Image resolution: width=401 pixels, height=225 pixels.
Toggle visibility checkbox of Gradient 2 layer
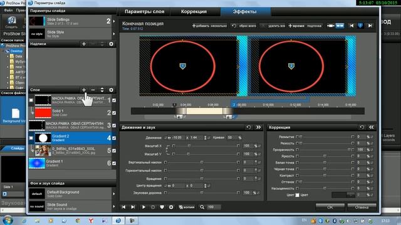click(114, 138)
